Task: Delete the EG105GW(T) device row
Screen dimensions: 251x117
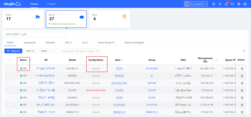Action: 242,105
